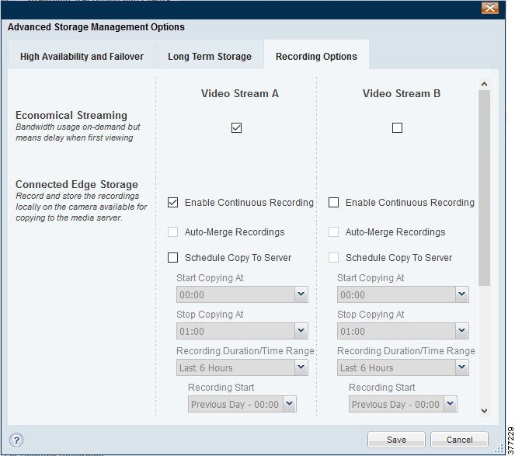Click the Save button
The image size is (515, 456).
coord(396,440)
